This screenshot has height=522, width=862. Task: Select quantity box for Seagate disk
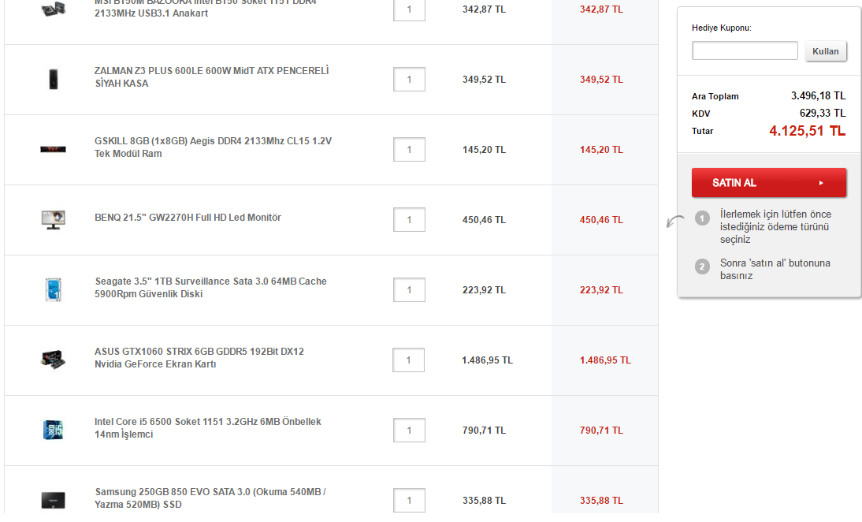tap(409, 289)
